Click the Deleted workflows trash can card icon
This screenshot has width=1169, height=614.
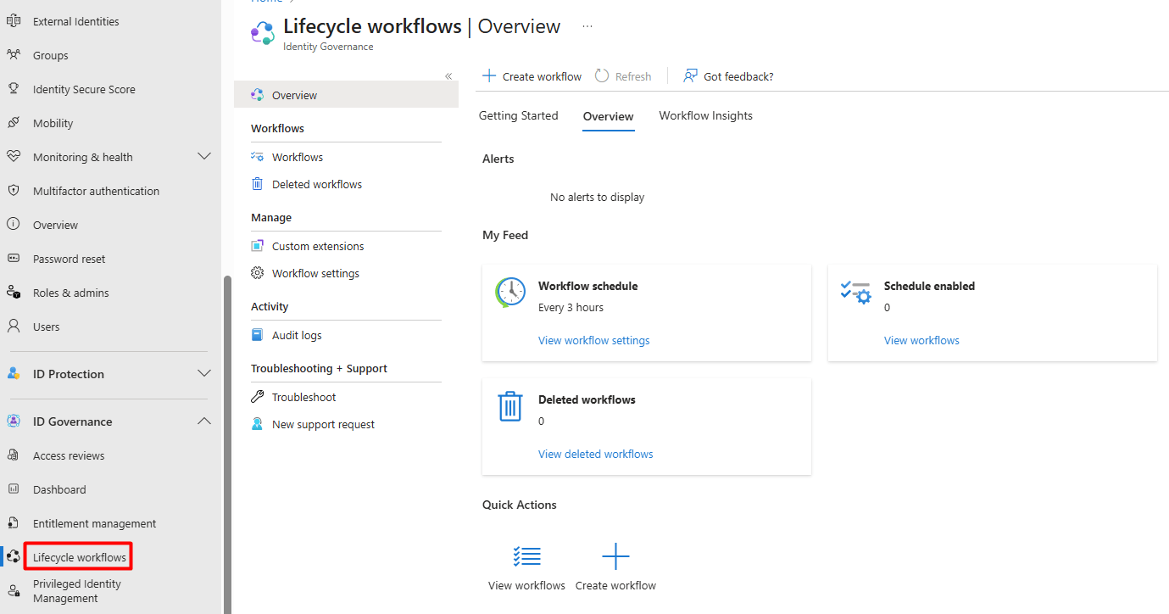tap(509, 406)
